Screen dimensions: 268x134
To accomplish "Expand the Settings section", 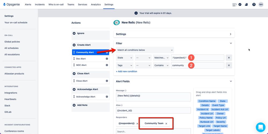I will click(230, 34).
